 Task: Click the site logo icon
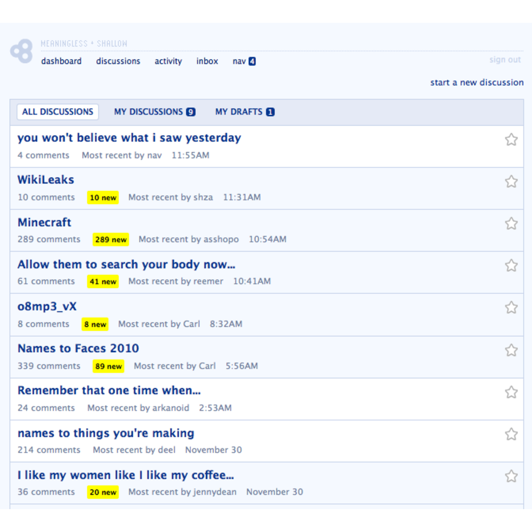[x=22, y=52]
